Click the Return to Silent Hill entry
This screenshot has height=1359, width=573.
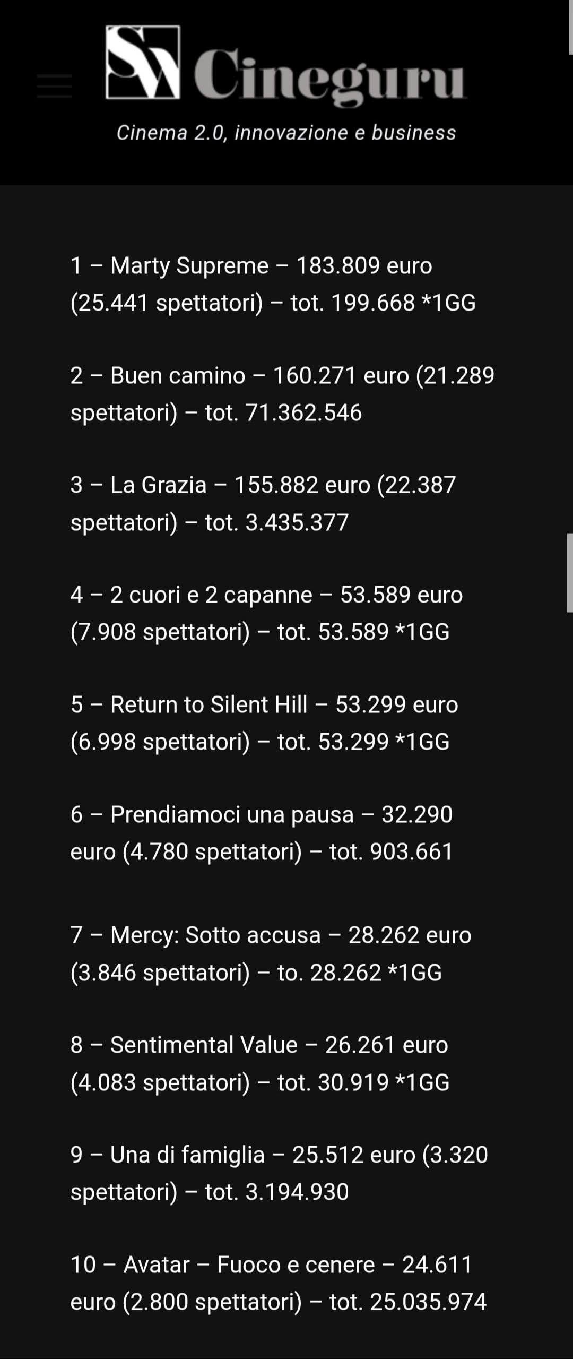coord(209,705)
